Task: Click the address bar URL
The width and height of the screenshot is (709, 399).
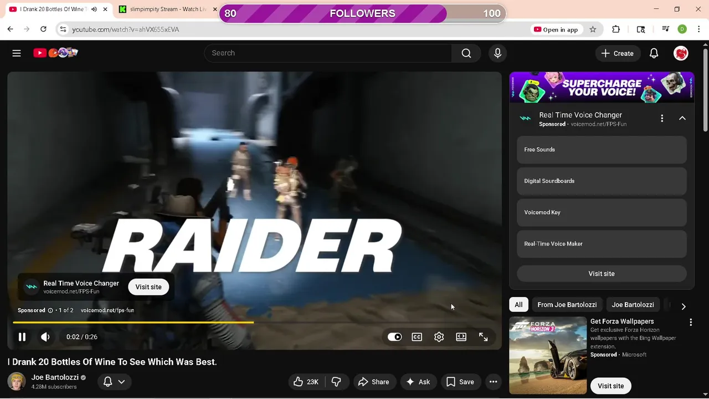Action: [125, 29]
